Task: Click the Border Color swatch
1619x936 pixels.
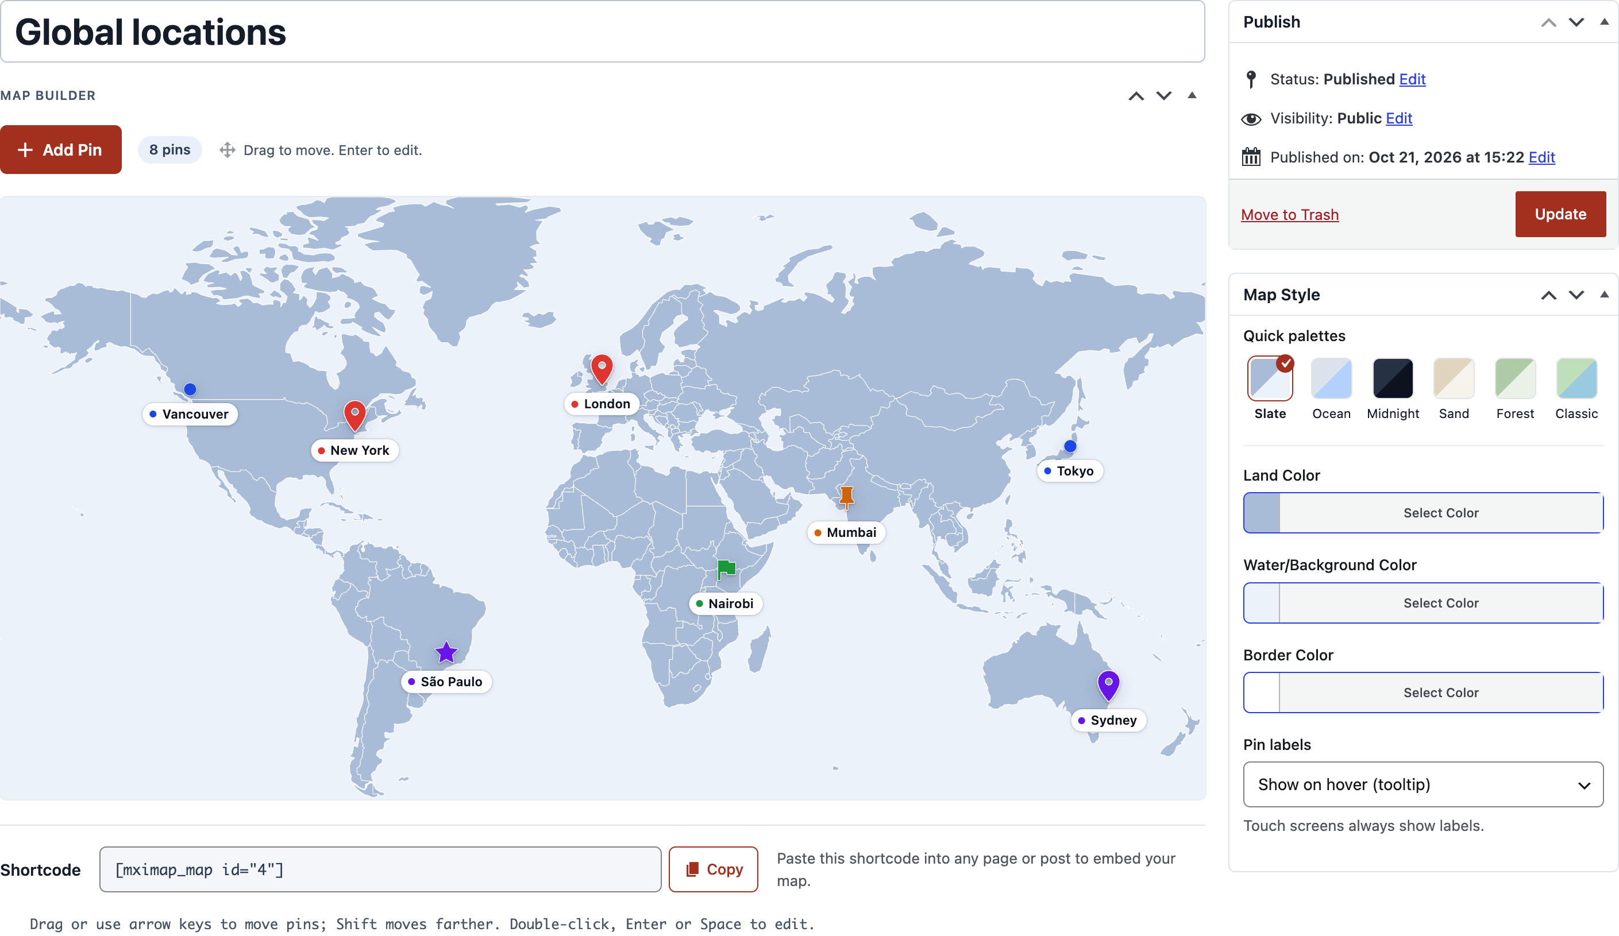Action: pyautogui.click(x=1262, y=693)
